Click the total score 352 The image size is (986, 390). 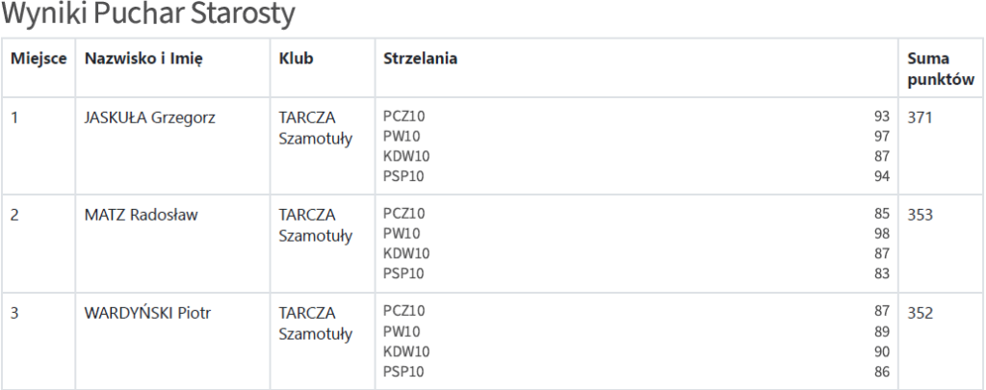(x=920, y=313)
